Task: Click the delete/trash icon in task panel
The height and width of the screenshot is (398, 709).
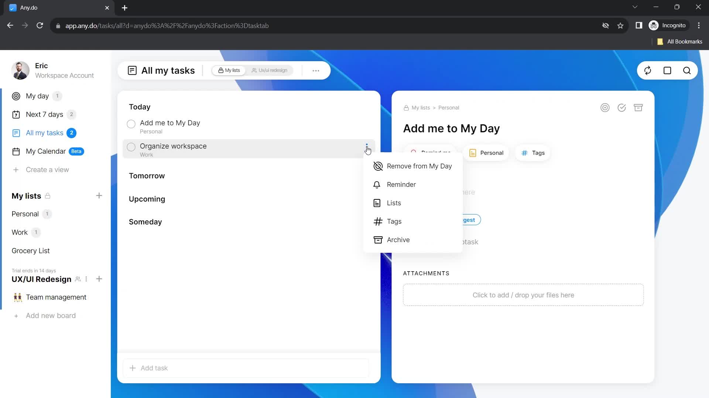Action: (638, 107)
